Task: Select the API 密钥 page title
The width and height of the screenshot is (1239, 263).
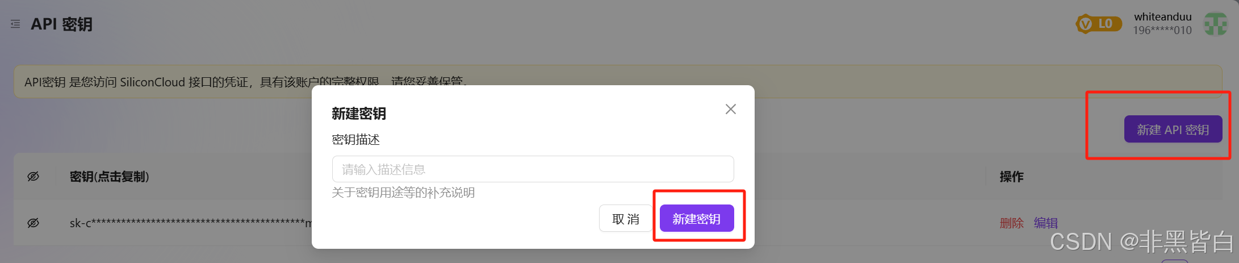Action: point(61,24)
